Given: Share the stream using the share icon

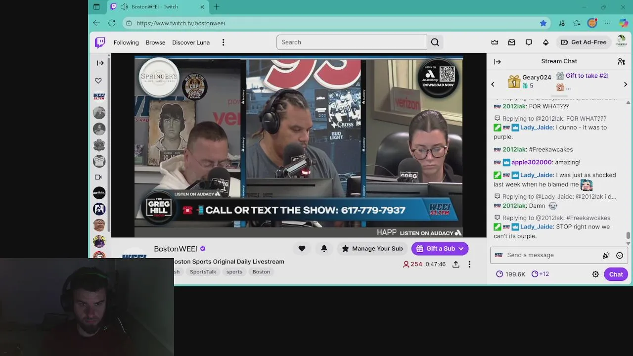Looking at the screenshot, I should (x=456, y=265).
